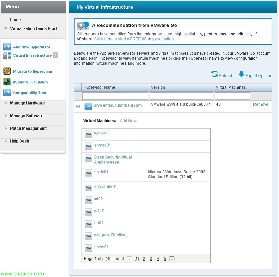
Task: Go to Home in the menu
Action: point(15,20)
